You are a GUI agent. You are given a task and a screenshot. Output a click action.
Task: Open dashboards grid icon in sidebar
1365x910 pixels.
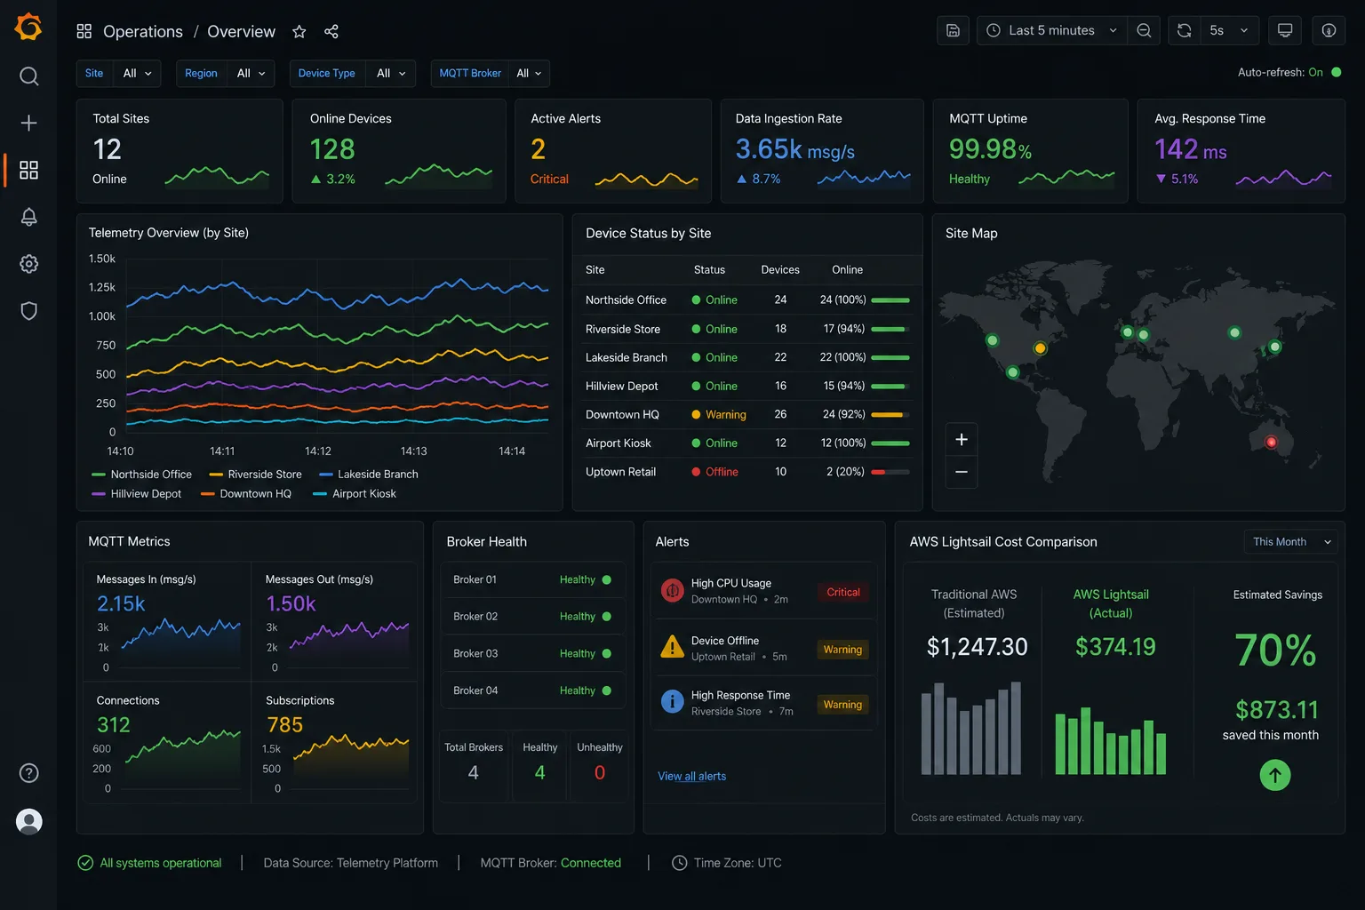coord(28,170)
